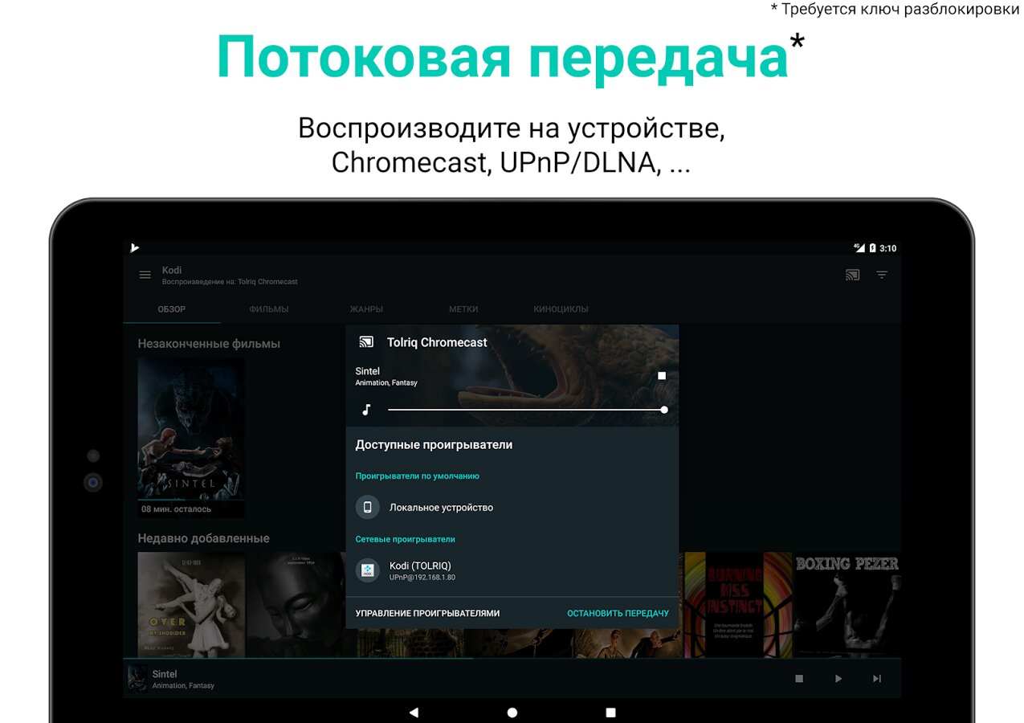The image size is (1024, 723).
Task: Switch to the ЖАНРЫ tab
Action: pos(366,309)
